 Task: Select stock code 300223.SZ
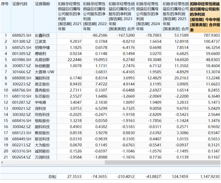(x=21, y=84)
